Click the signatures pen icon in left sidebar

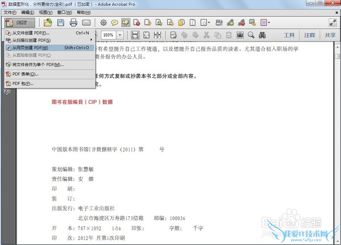[x=8, y=92]
